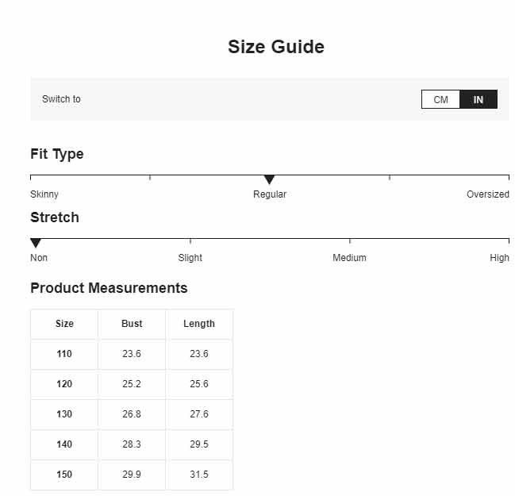The width and height of the screenshot is (515, 496).
Task: Click the Size Guide heading
Action: pos(275,47)
